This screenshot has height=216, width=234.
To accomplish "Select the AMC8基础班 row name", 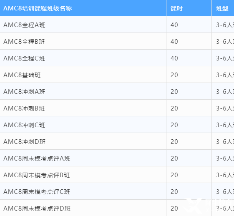I will [22, 75].
